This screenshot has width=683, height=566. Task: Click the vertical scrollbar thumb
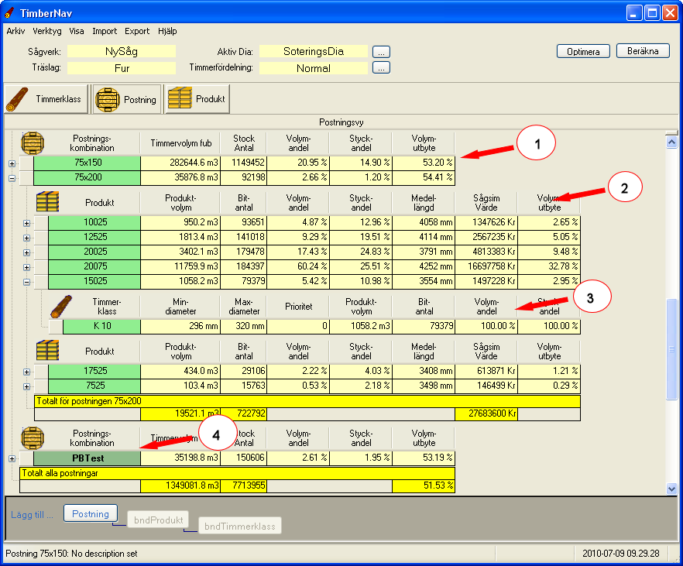point(671,348)
